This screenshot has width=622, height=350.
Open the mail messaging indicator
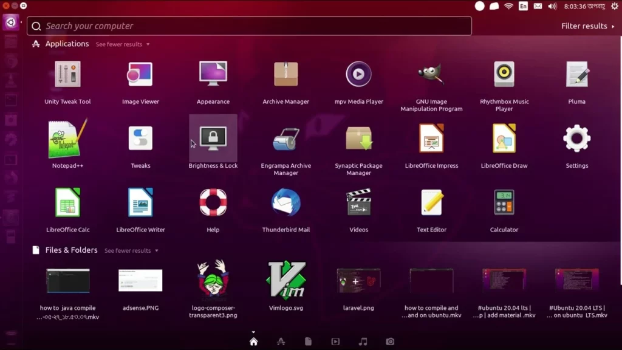tap(538, 6)
